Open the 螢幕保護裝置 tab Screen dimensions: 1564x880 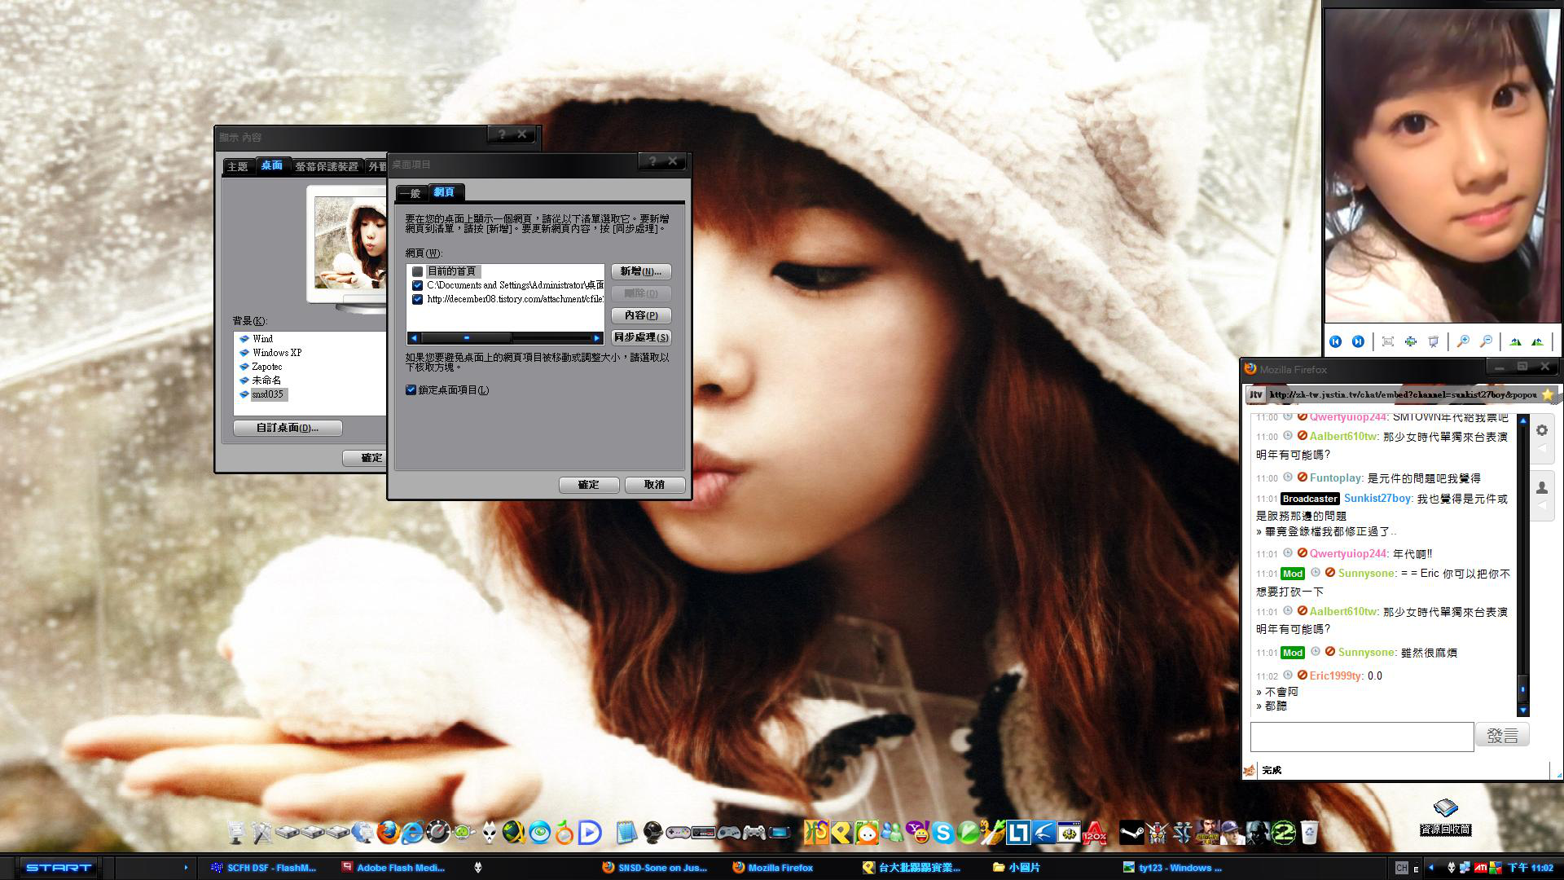327,166
